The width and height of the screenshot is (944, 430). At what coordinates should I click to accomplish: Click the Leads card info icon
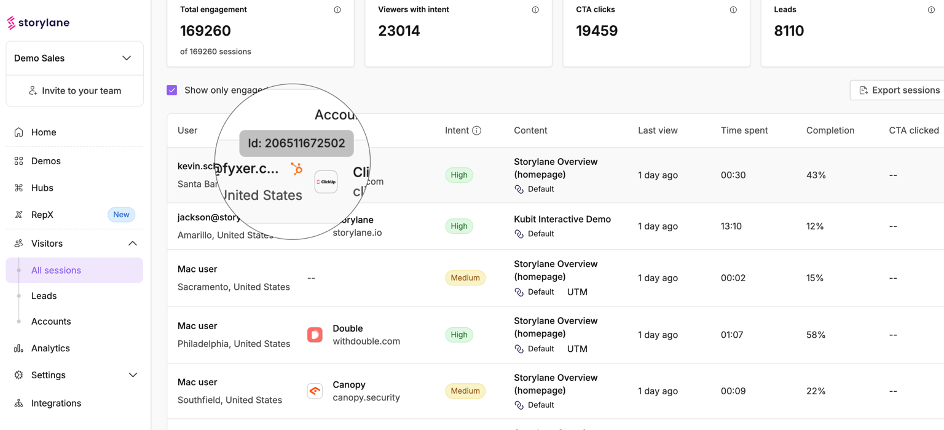pyautogui.click(x=931, y=10)
